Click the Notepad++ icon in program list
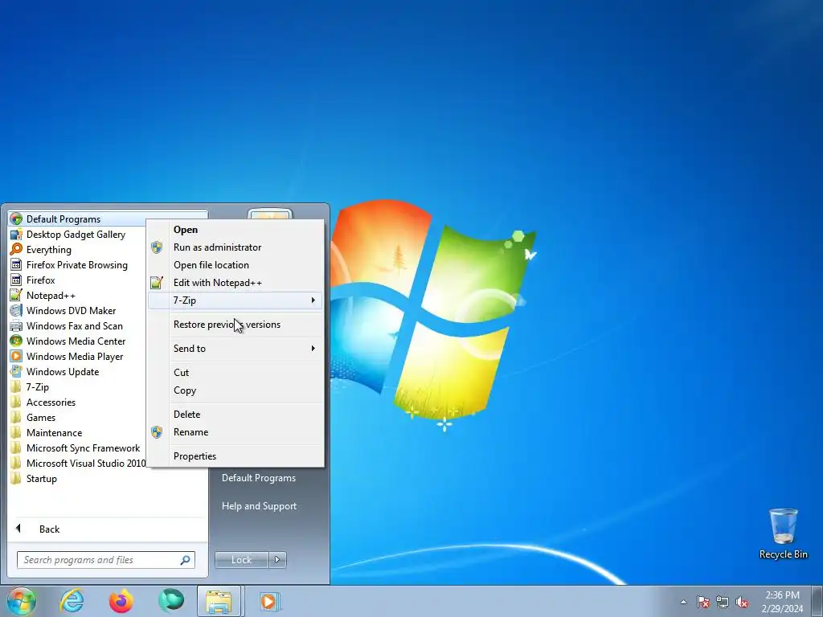The height and width of the screenshot is (617, 823). (16, 296)
